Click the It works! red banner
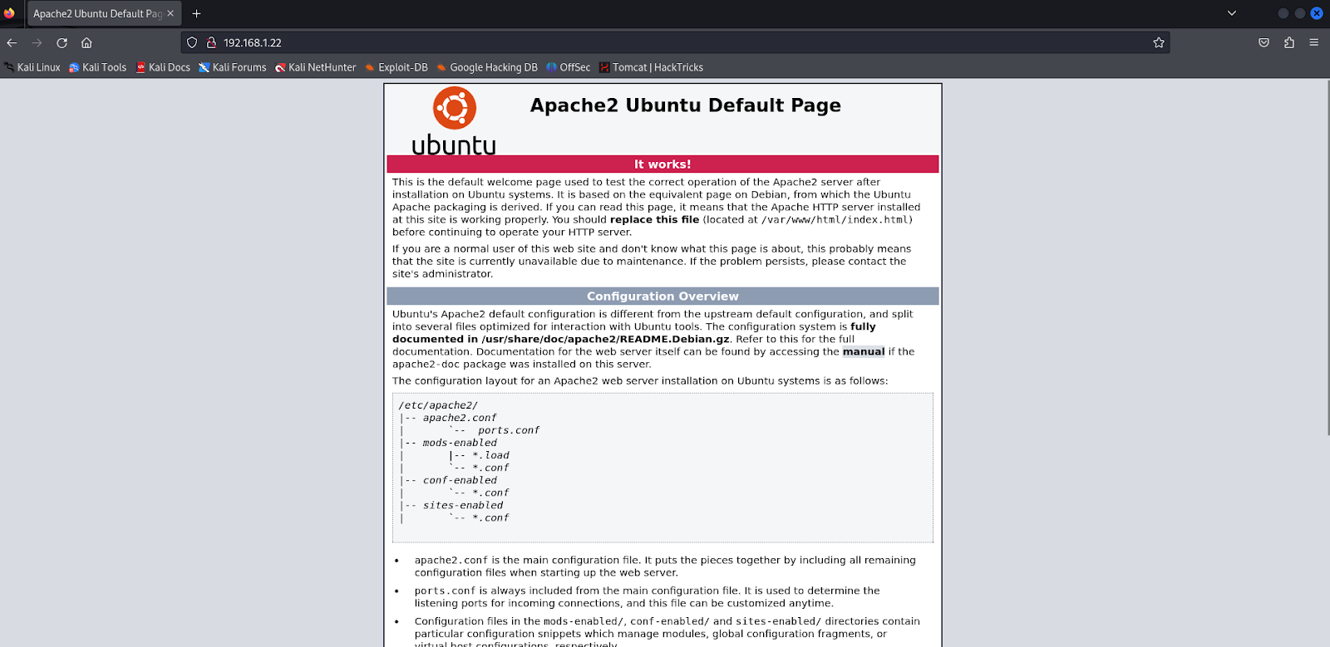Viewport: 1330px width, 647px height. pyautogui.click(x=663, y=164)
